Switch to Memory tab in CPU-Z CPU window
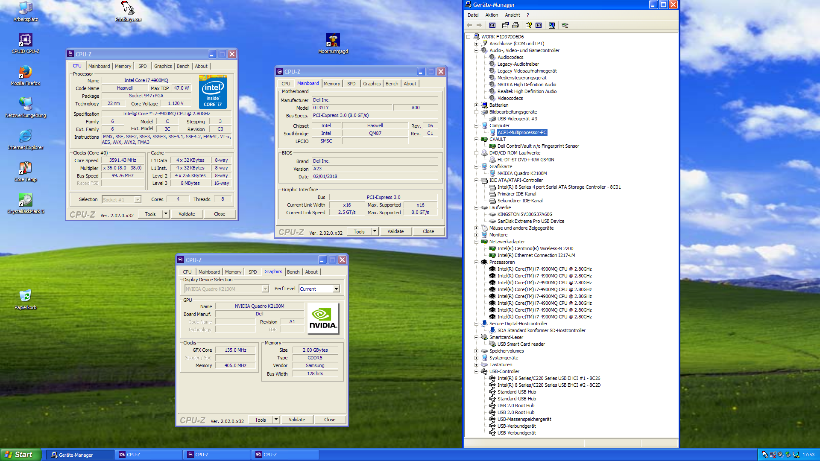This screenshot has height=461, width=820. point(123,66)
